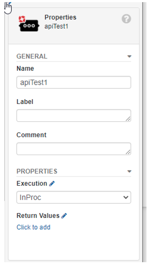This screenshot has height=264, width=148.
Task: Click the apiTest1 subtitle under Properties
Action: pos(56,26)
